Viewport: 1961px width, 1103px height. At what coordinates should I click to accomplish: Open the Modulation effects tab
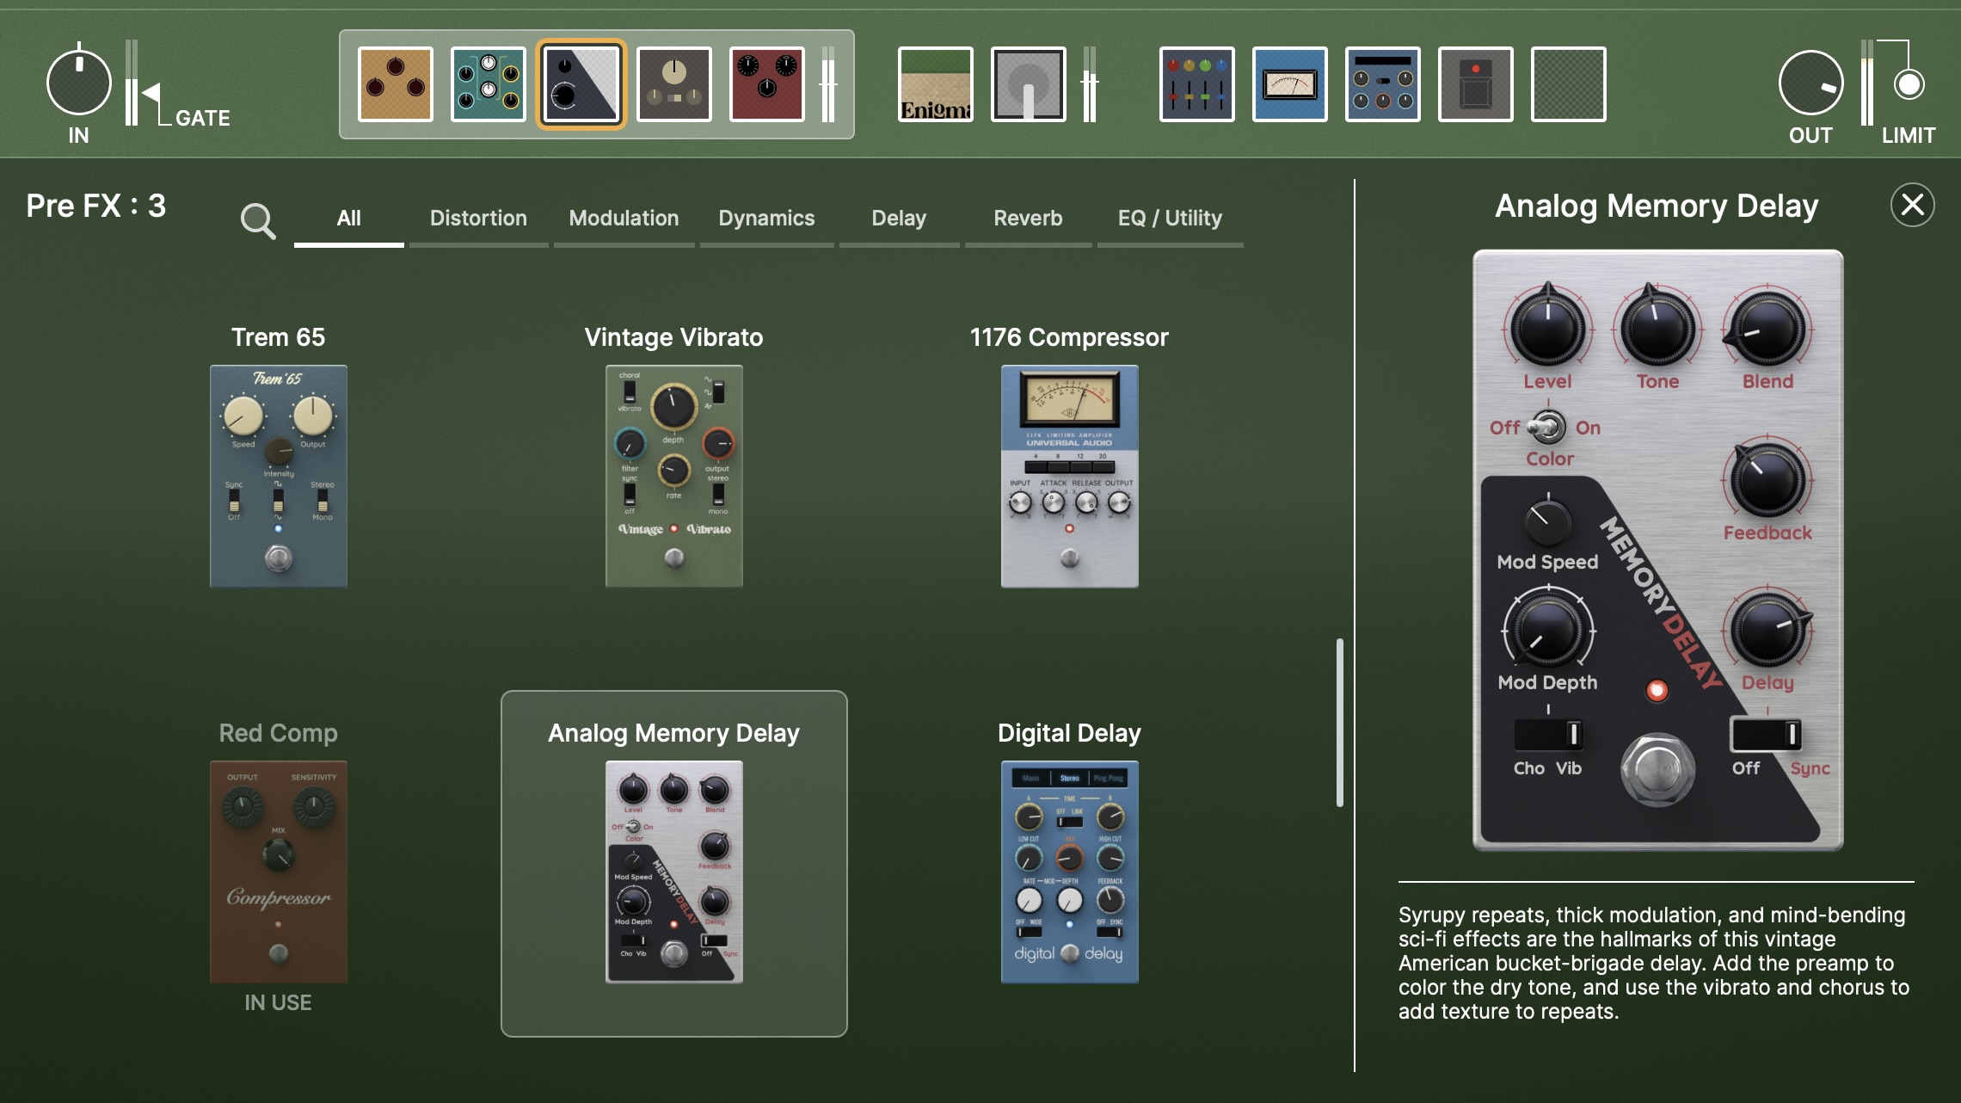[x=623, y=218]
